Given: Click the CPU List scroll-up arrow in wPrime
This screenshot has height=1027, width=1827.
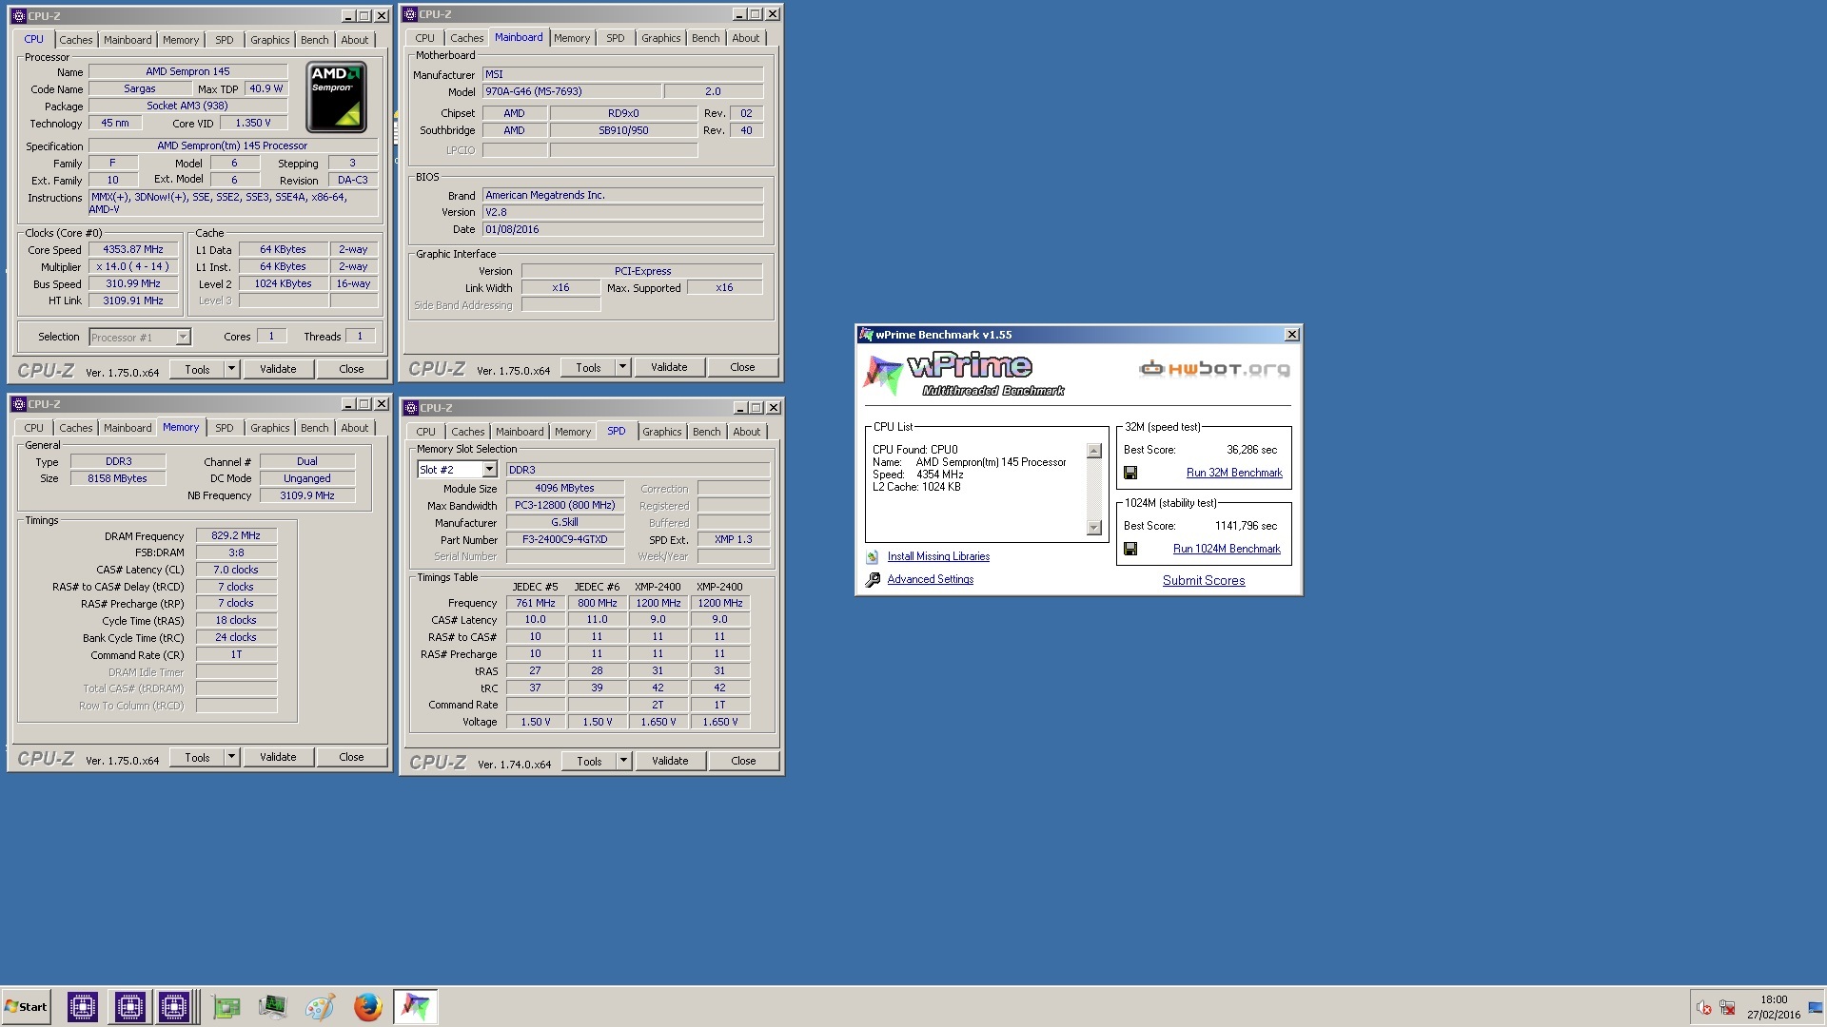Looking at the screenshot, I should [1094, 451].
